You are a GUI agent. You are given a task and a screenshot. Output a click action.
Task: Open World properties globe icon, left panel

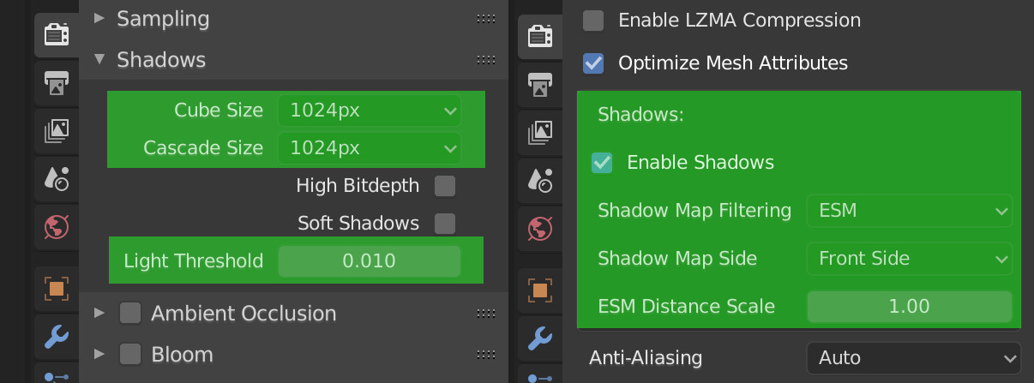tap(57, 227)
